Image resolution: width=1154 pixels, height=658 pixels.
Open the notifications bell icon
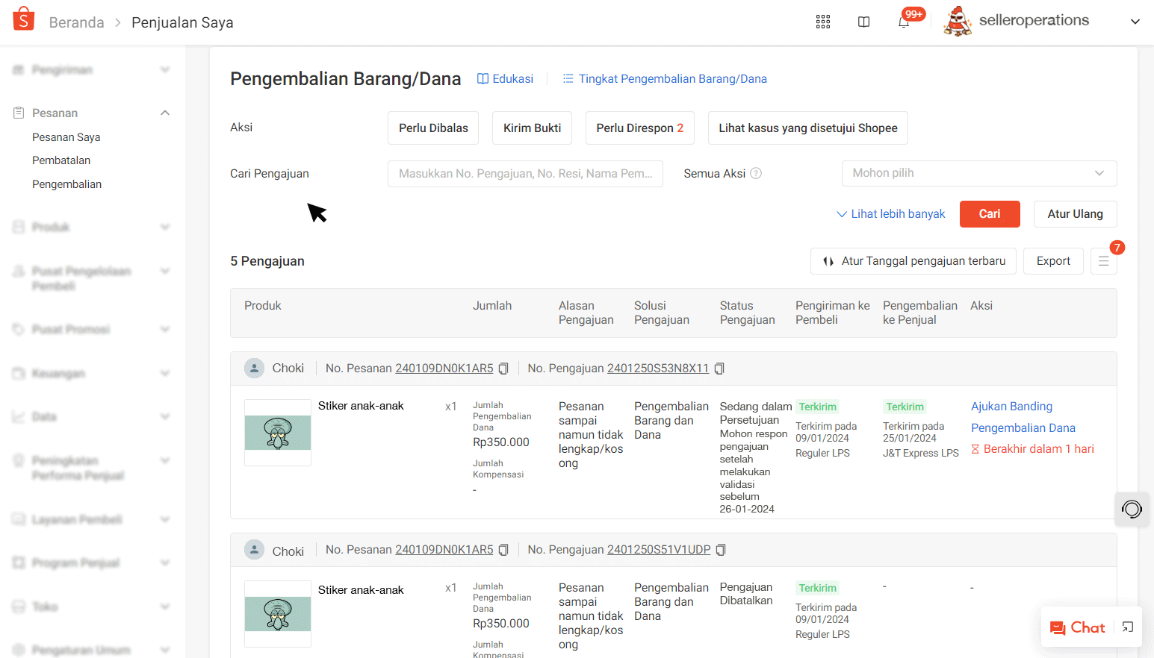904,22
